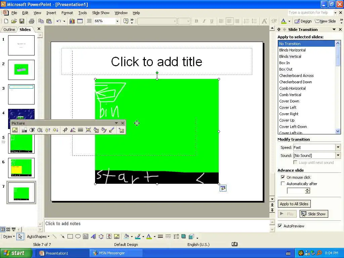The height and width of the screenshot is (258, 344).
Task: Open the Format menu
Action: pos(67,13)
